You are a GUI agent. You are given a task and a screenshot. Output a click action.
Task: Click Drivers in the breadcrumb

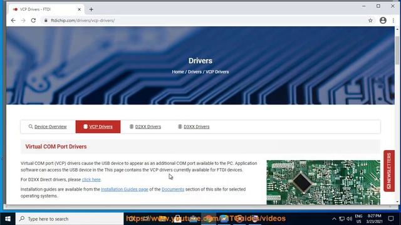point(195,72)
